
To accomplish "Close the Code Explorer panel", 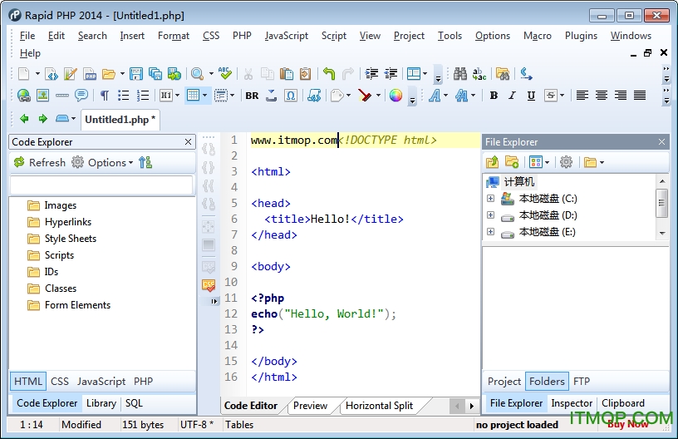I will click(x=188, y=142).
